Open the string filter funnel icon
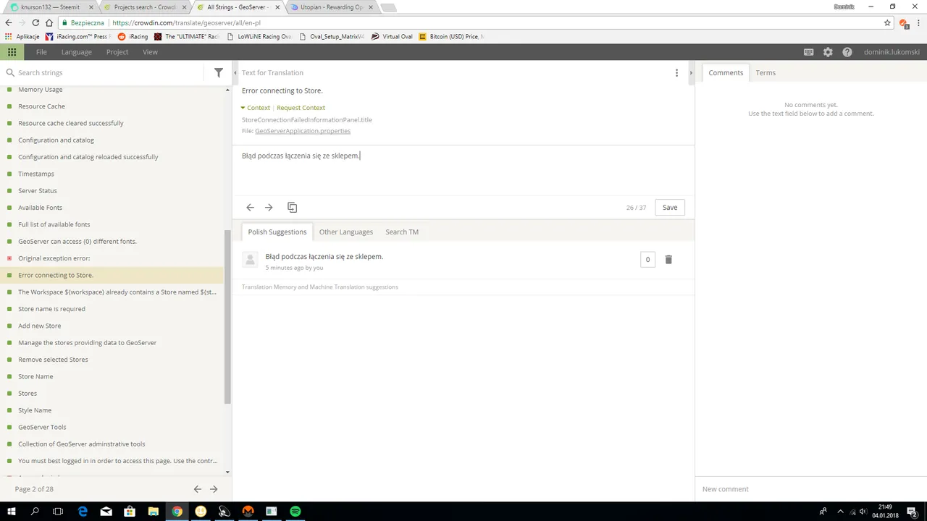Viewport: 927px width, 521px height. (219, 72)
